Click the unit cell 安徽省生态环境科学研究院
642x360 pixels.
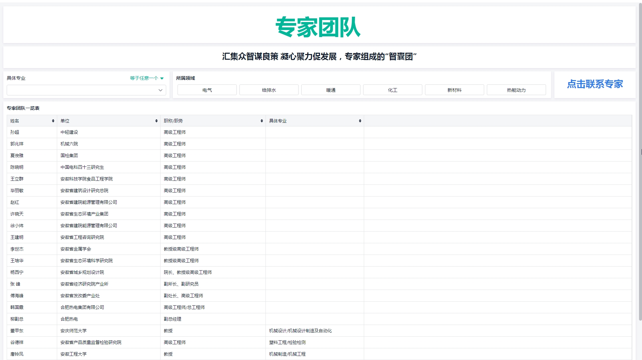[x=109, y=261]
